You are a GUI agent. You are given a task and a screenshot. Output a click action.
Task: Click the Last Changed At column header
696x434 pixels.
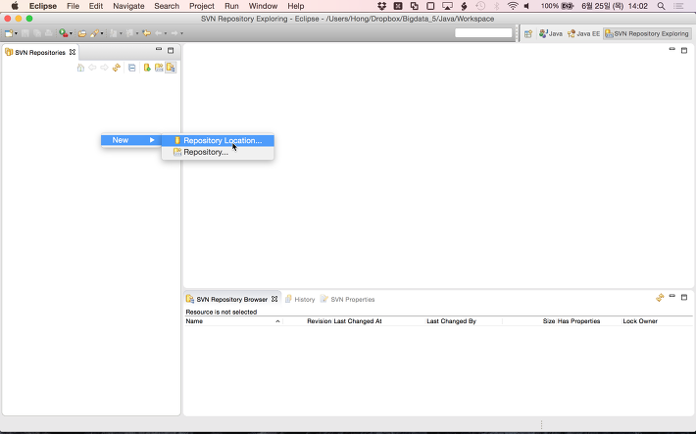point(358,321)
